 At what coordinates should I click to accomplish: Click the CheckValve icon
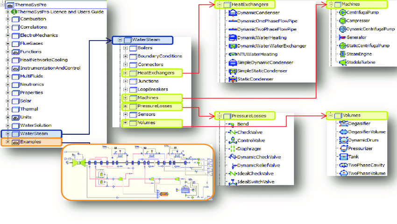[232, 132]
